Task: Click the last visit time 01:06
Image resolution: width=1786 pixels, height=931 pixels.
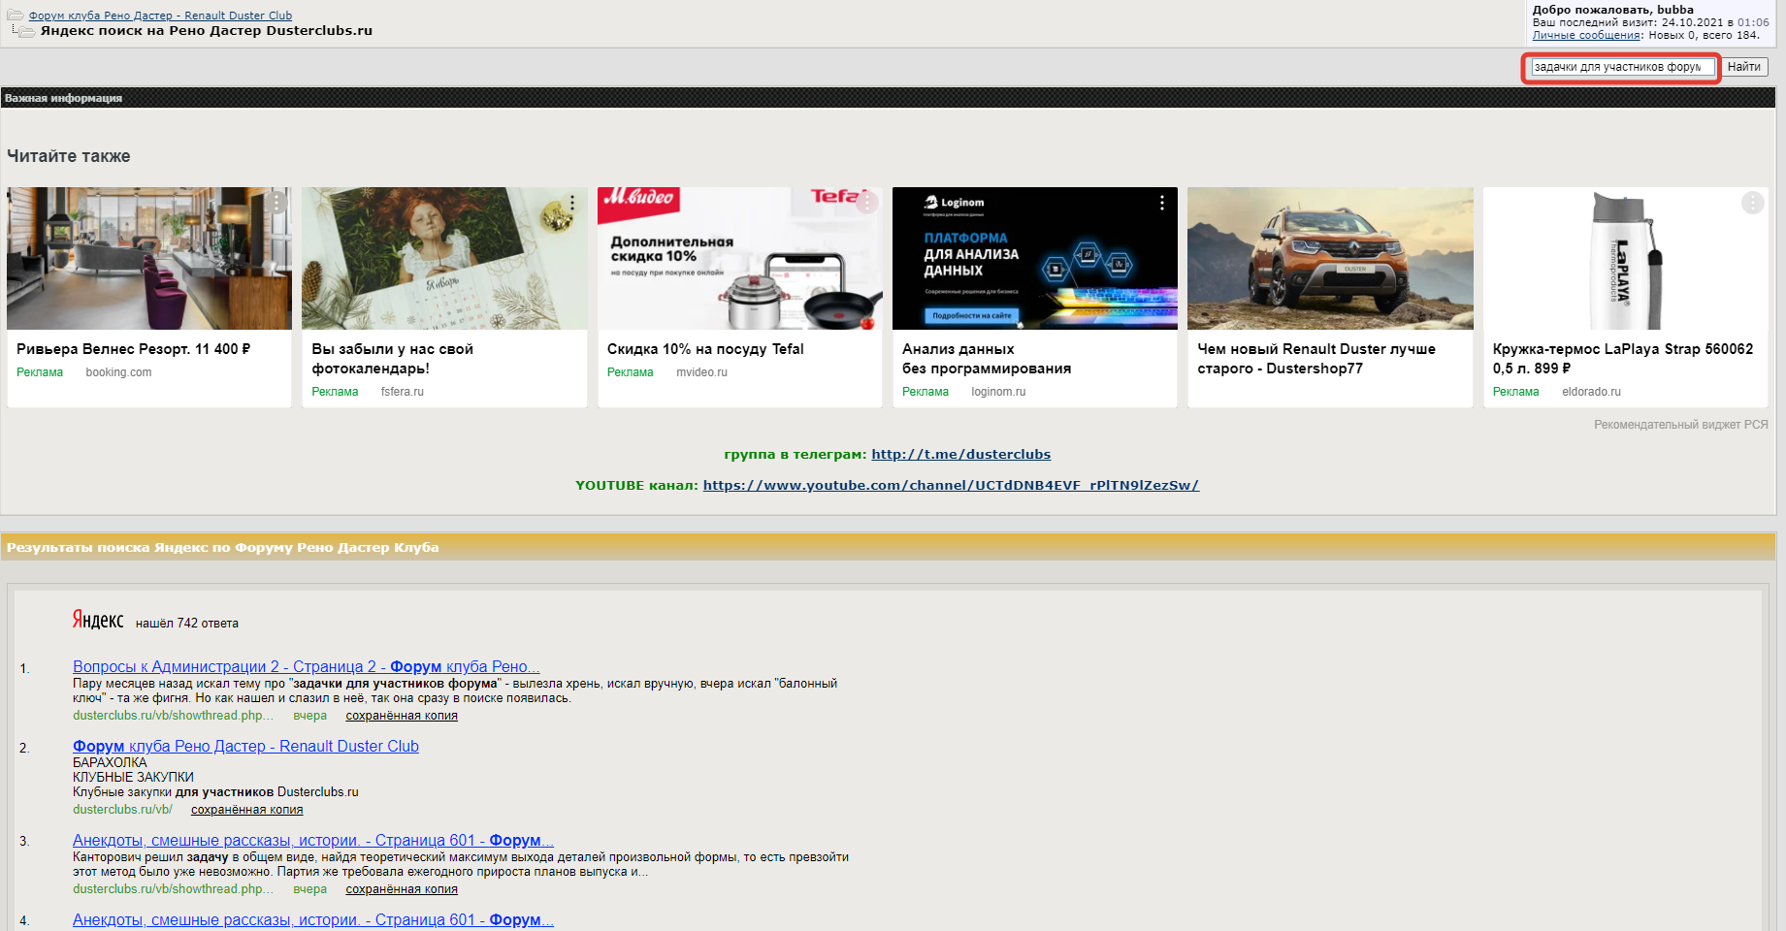Action: pos(1753,22)
